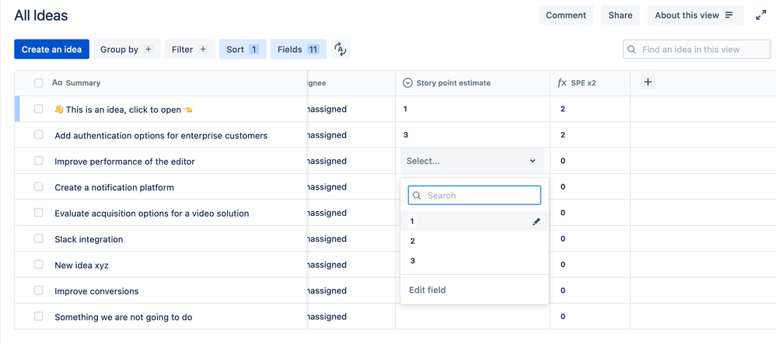The image size is (776, 344).
Task: Choose option 2 in the dropdown list
Action: point(413,241)
